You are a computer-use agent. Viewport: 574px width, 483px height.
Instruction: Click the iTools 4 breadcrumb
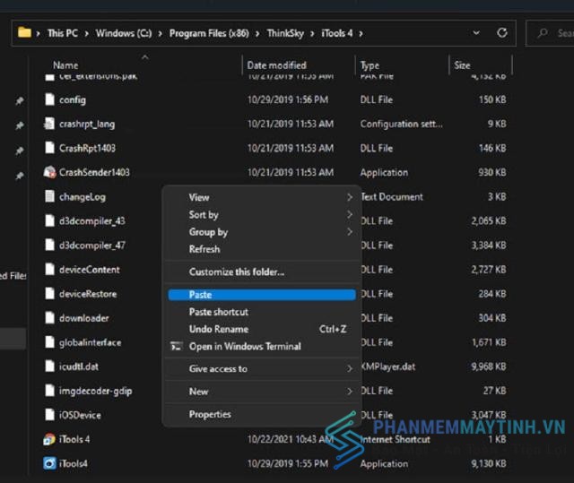(x=337, y=33)
